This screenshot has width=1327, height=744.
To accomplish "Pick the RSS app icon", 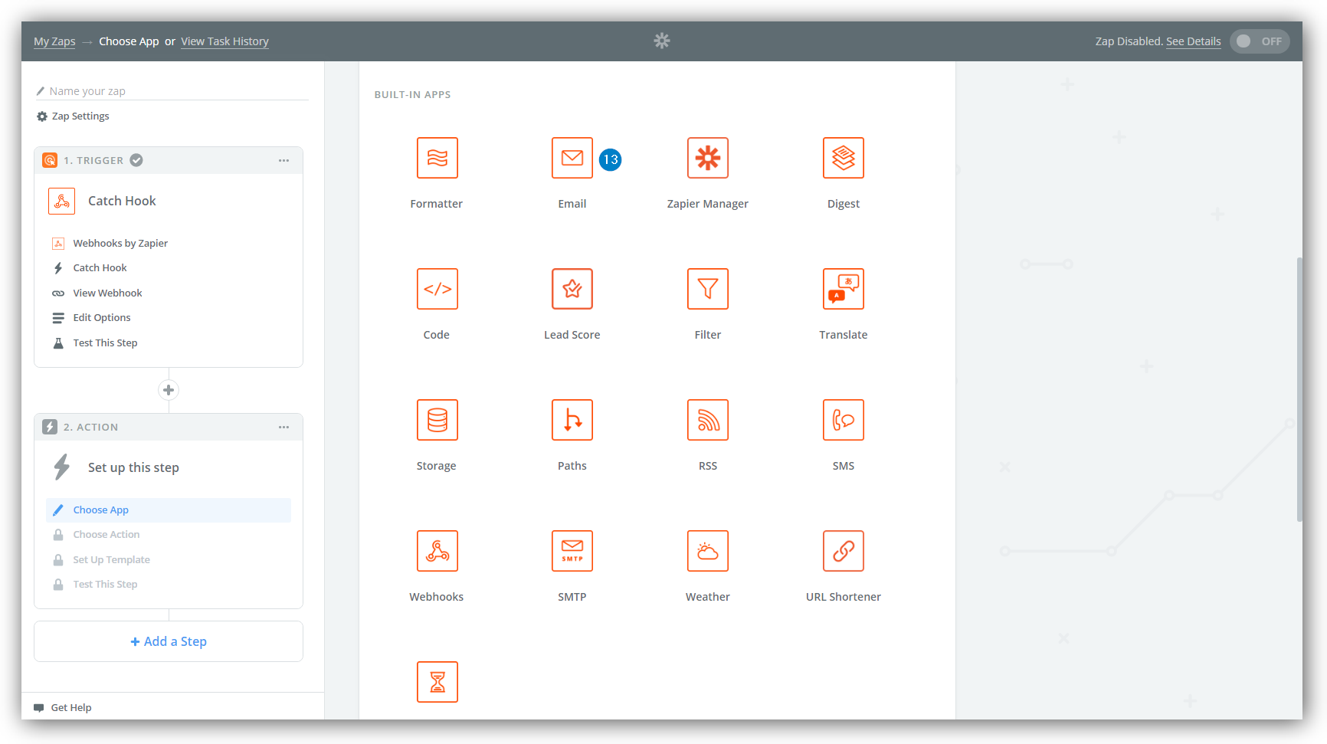I will (708, 420).
